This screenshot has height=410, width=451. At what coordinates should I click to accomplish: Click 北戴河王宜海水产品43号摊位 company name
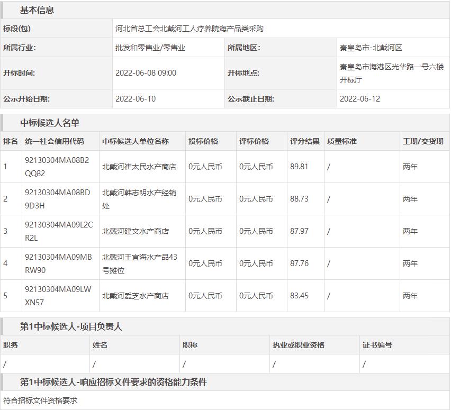point(140,263)
